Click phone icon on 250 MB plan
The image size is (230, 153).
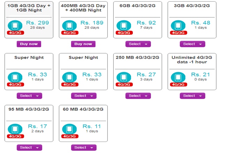124,77
